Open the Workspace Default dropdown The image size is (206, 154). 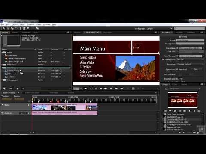click(159, 29)
